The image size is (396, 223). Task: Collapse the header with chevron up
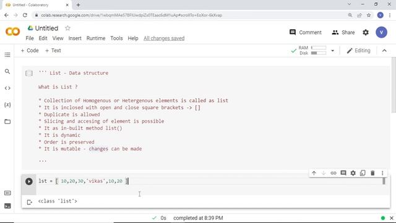(384, 51)
